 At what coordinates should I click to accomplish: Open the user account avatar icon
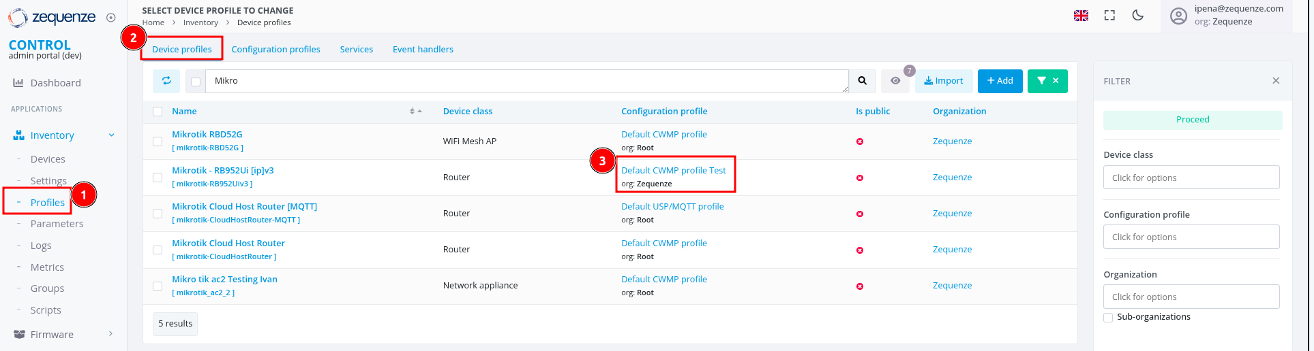pos(1178,16)
